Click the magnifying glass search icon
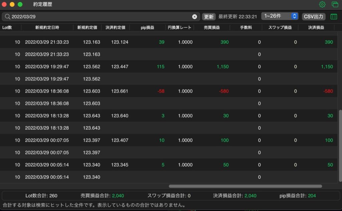Image resolution: width=342 pixels, height=211 pixels. point(7,17)
